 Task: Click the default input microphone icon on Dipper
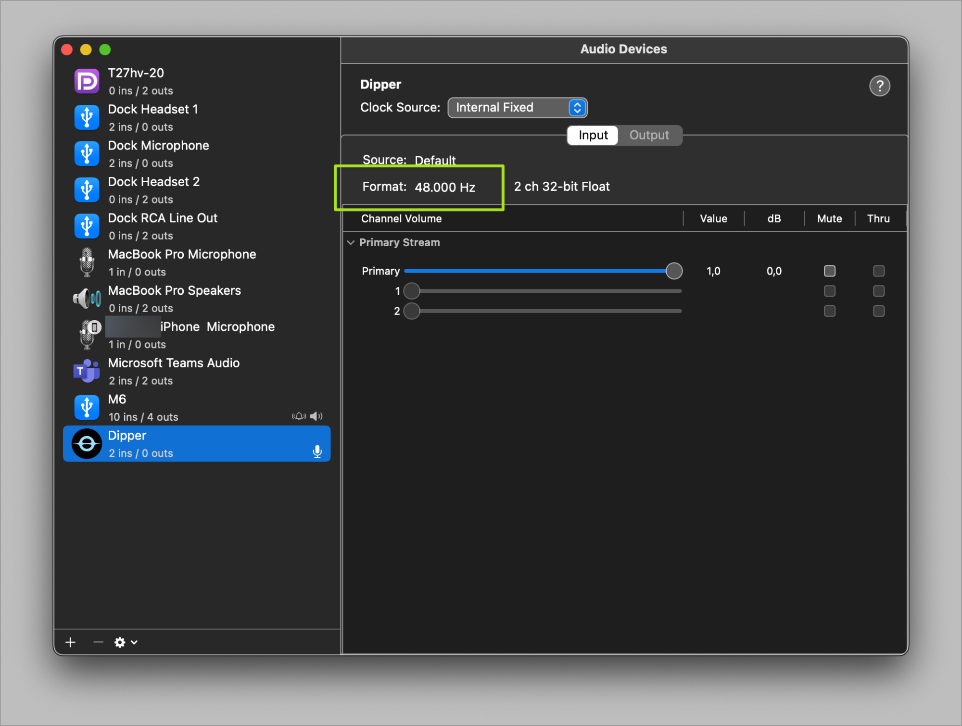coord(317,451)
